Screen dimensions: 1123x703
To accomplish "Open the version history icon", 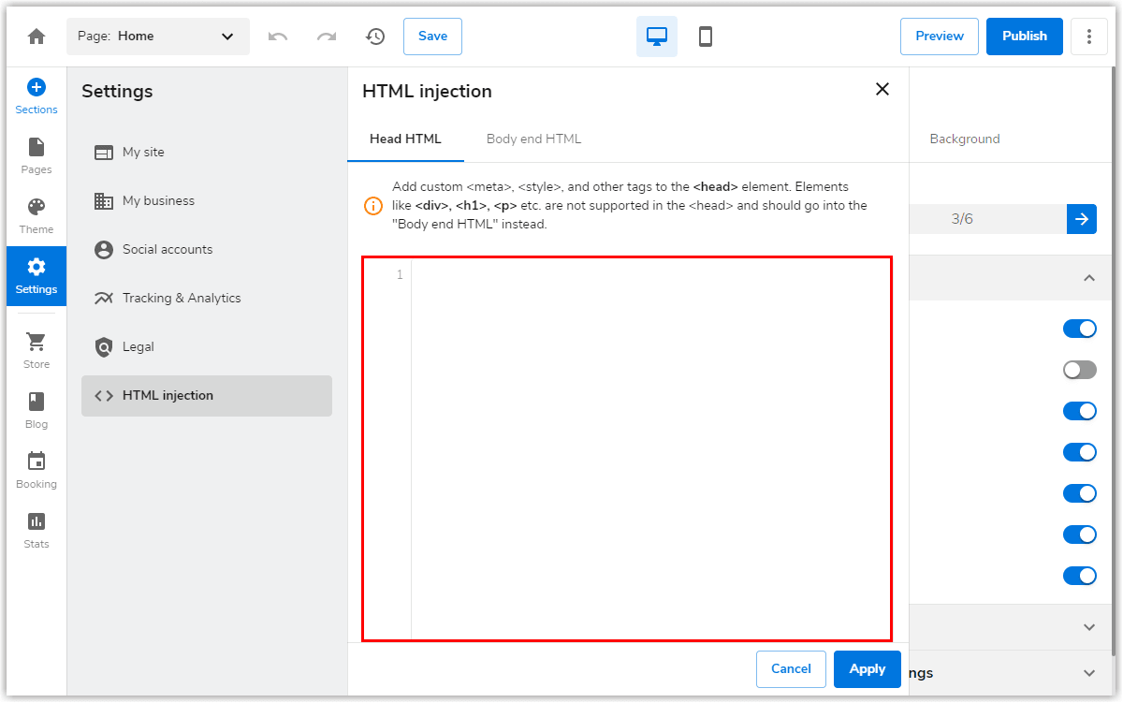I will [375, 37].
